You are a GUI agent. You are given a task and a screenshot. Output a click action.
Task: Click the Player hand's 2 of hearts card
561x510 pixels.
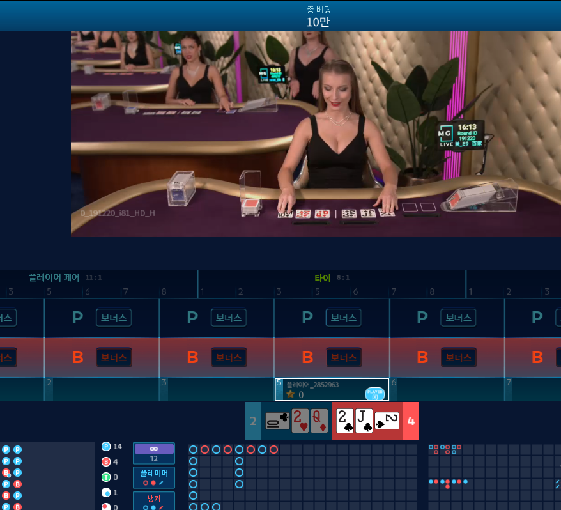(x=300, y=421)
